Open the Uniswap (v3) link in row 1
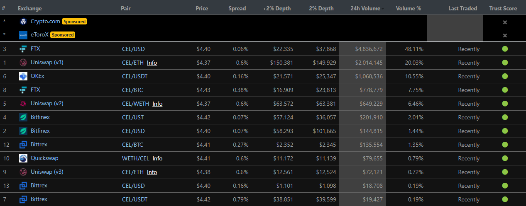526x206 pixels. (46, 63)
